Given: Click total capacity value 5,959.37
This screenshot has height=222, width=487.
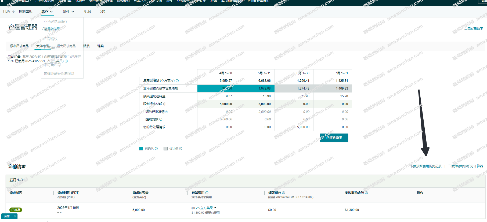Looking at the screenshot, I should 226,81.
